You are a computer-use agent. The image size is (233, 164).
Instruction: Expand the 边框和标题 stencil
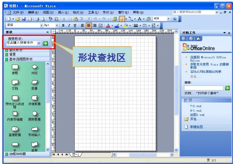coord(27,154)
